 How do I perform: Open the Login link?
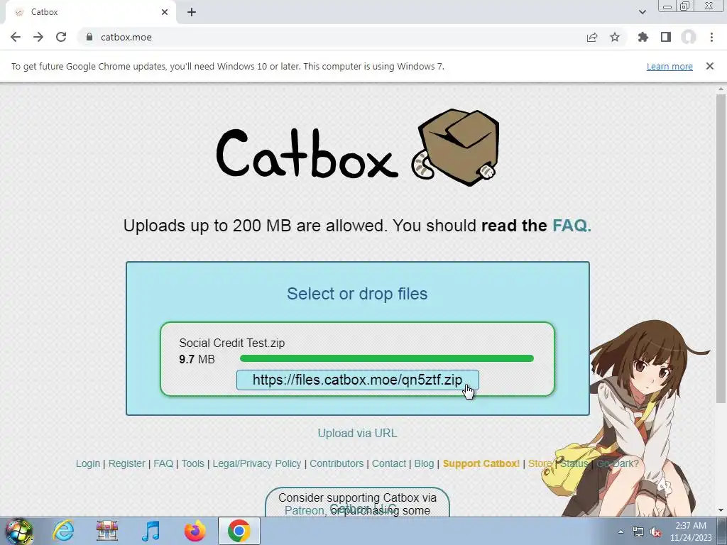tap(88, 463)
